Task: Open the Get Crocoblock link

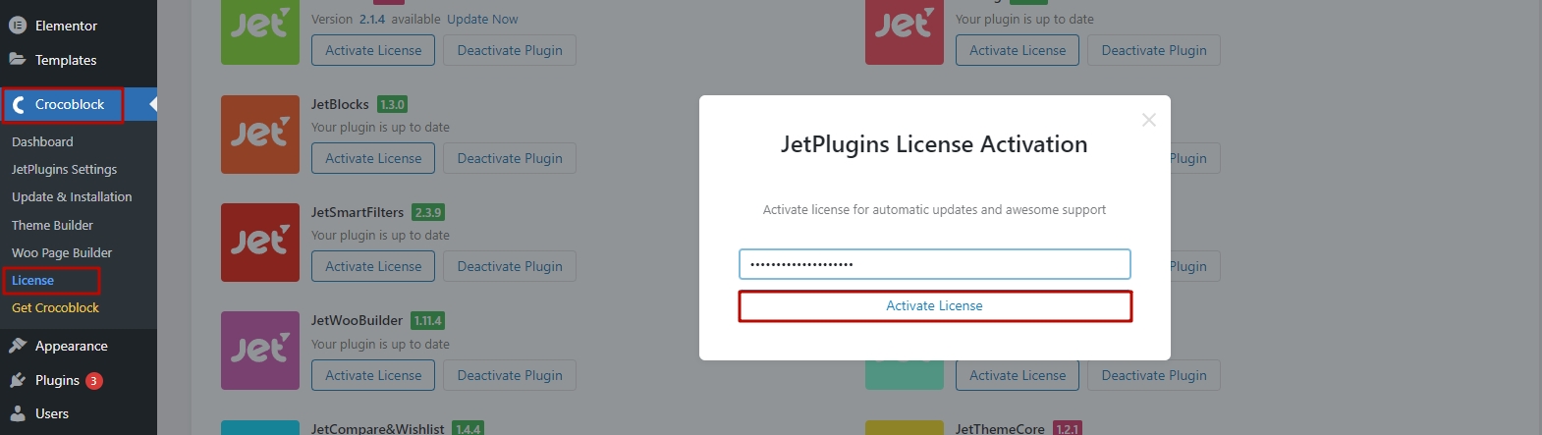Action: pyautogui.click(x=55, y=307)
